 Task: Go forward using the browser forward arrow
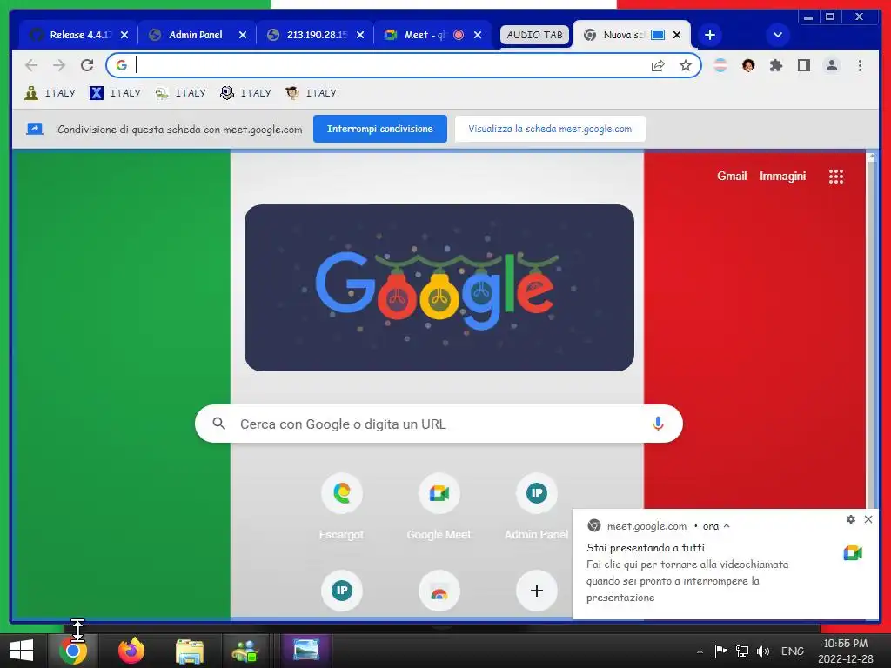[x=59, y=65]
